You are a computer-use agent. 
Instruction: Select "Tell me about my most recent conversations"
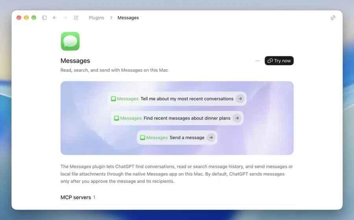point(187,99)
